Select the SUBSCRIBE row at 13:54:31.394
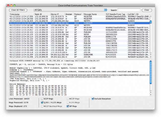 (x=79, y=54)
